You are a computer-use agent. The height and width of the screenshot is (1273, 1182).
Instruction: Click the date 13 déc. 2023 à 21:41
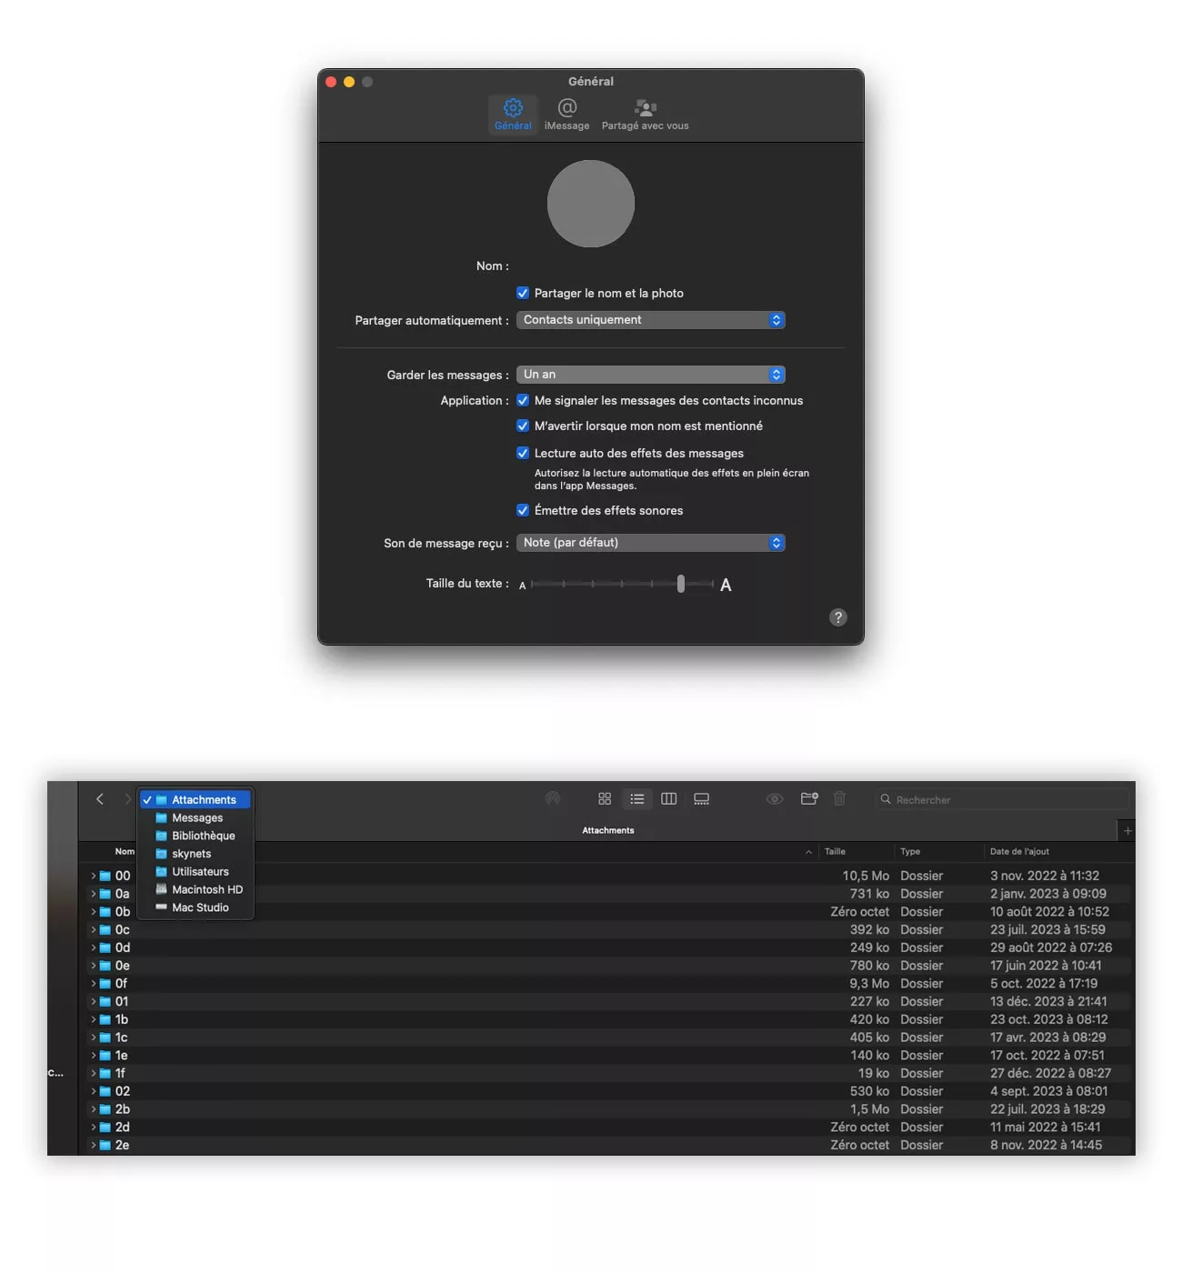[x=1048, y=1001]
